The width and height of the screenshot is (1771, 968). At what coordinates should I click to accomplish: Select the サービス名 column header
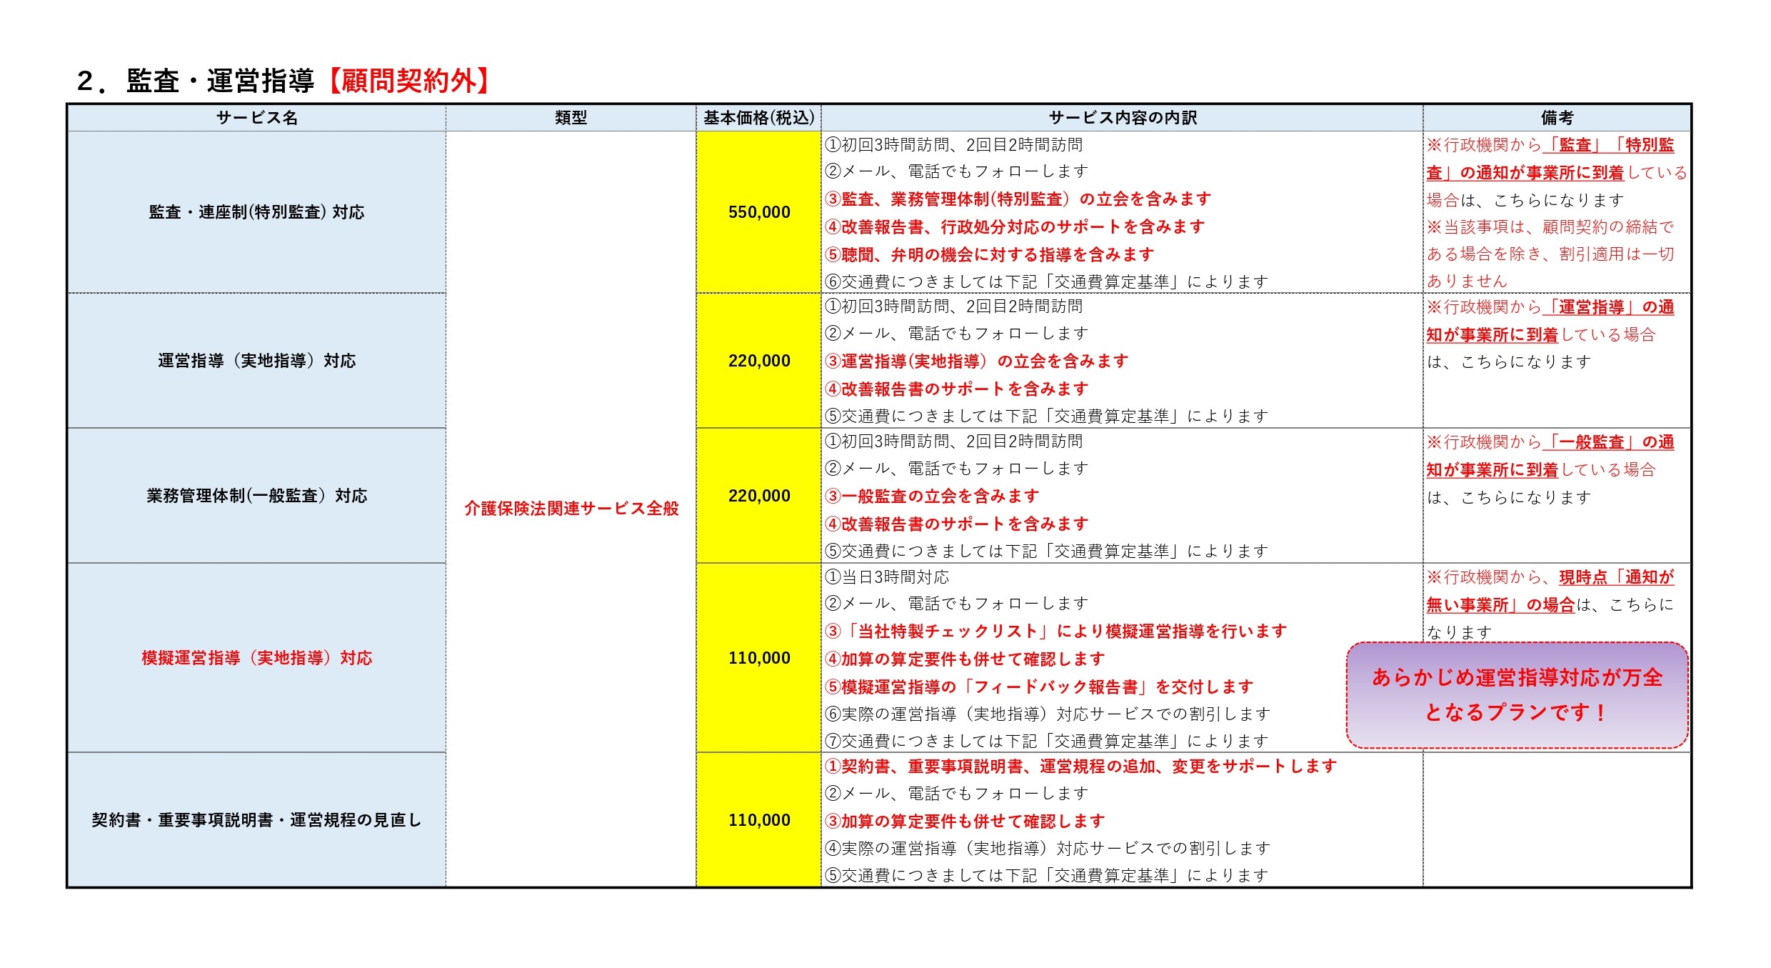click(x=257, y=118)
